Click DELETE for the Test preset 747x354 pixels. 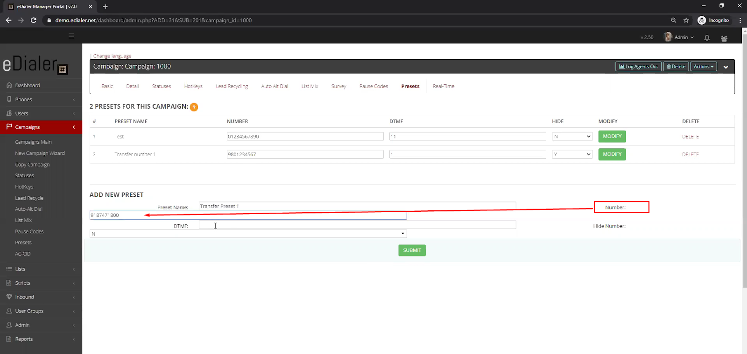click(x=690, y=137)
